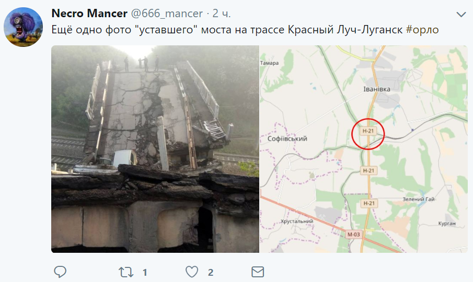Open the @666_mancer handle link

[x=167, y=14]
